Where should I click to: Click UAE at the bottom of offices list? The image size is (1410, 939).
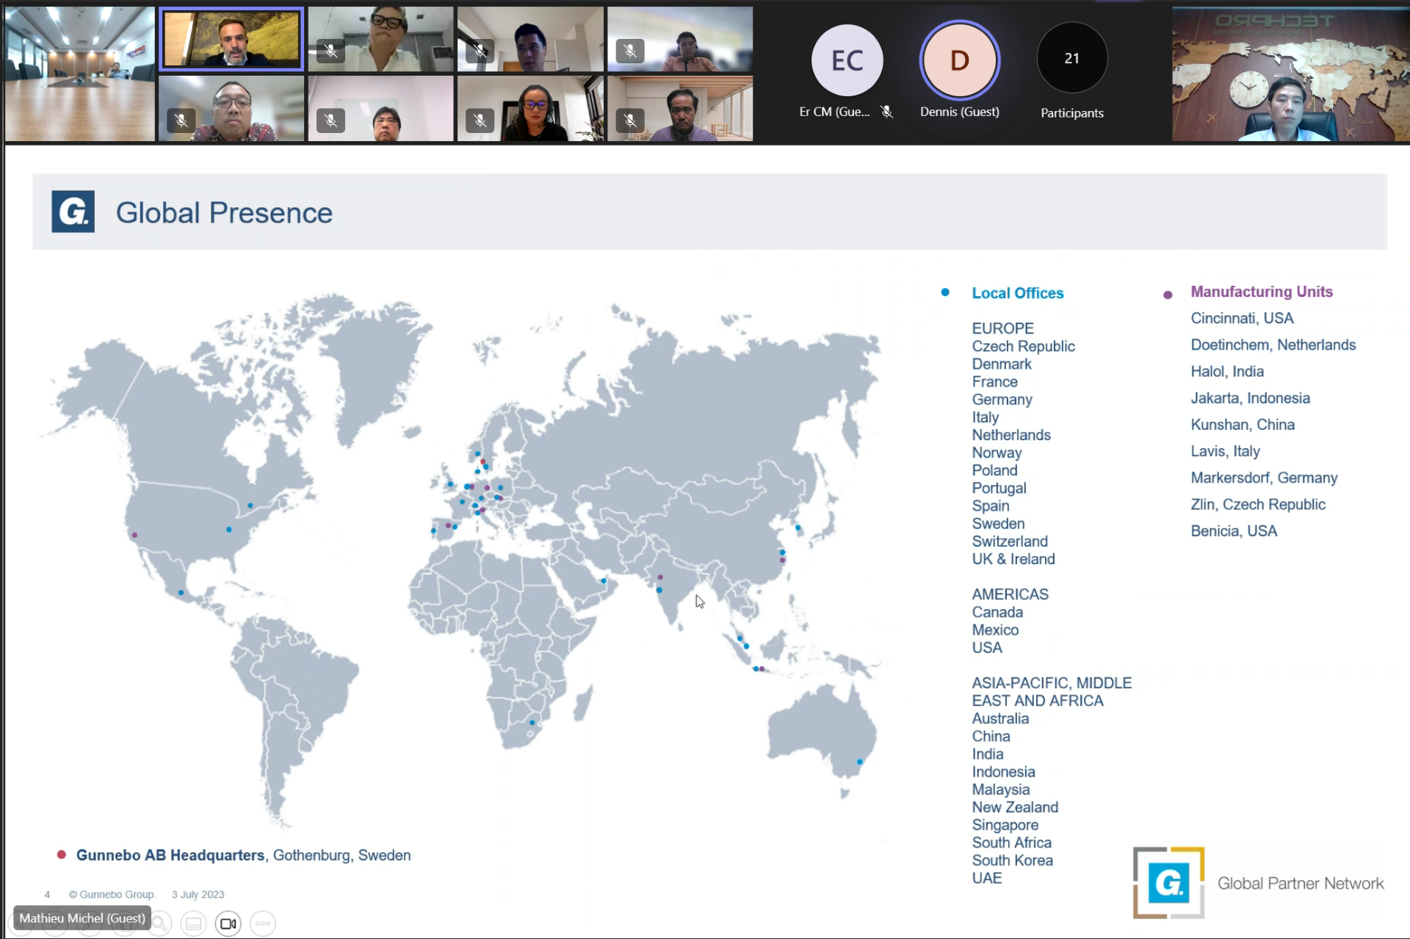pos(986,878)
